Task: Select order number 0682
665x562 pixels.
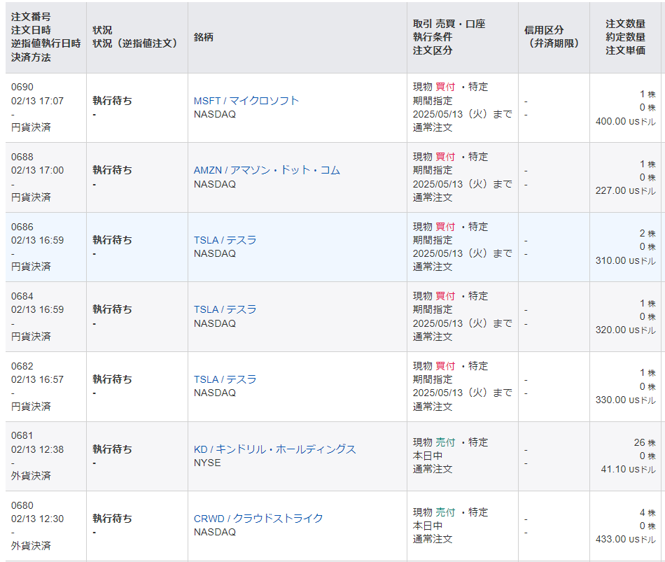Action: [x=22, y=366]
